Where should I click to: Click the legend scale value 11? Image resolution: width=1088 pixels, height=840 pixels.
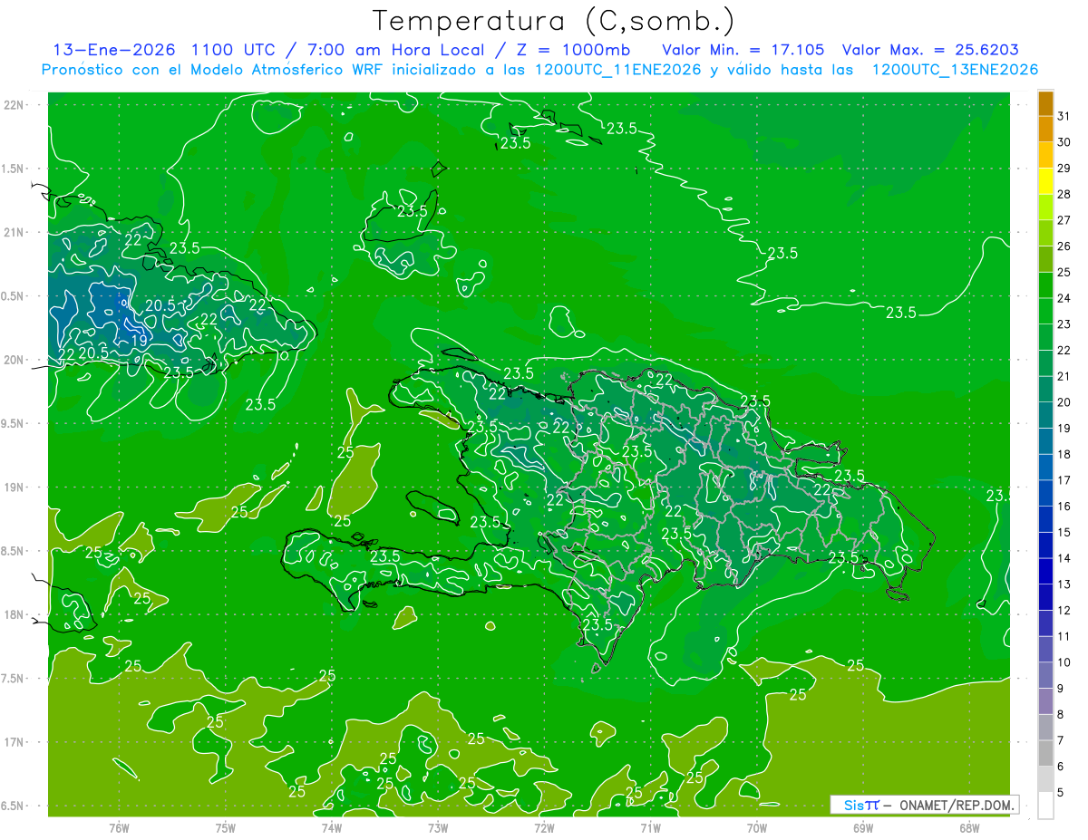[x=1064, y=636]
